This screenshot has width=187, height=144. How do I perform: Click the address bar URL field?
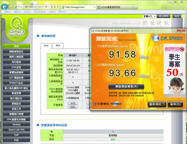(31, 7)
